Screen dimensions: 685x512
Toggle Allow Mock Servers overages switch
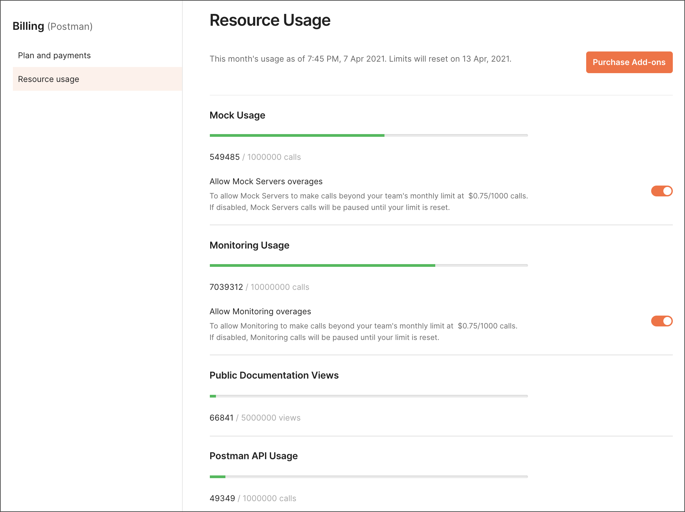662,191
